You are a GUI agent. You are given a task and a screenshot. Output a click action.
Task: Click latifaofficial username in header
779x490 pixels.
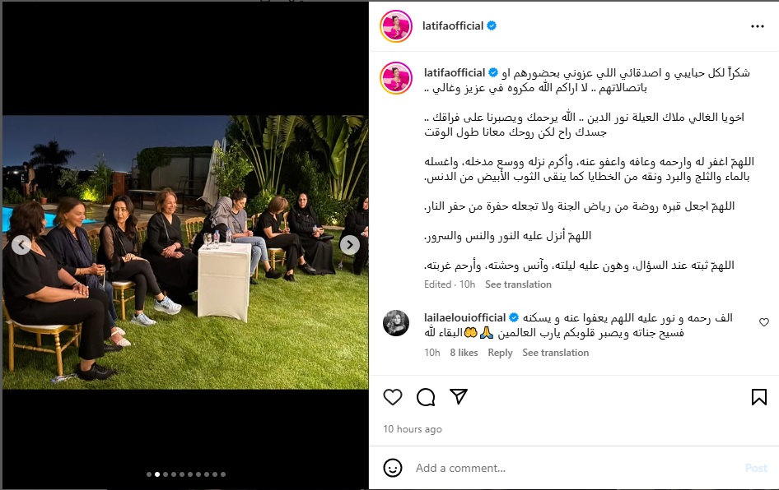point(453,25)
